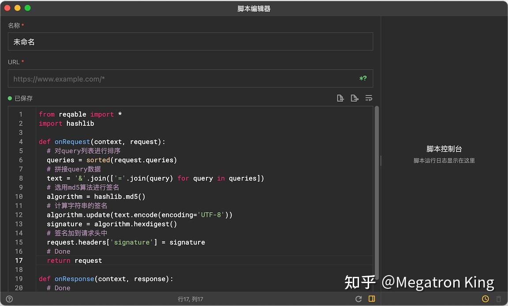
Task: Clear console logs with the trash icon
Action: coord(499,299)
